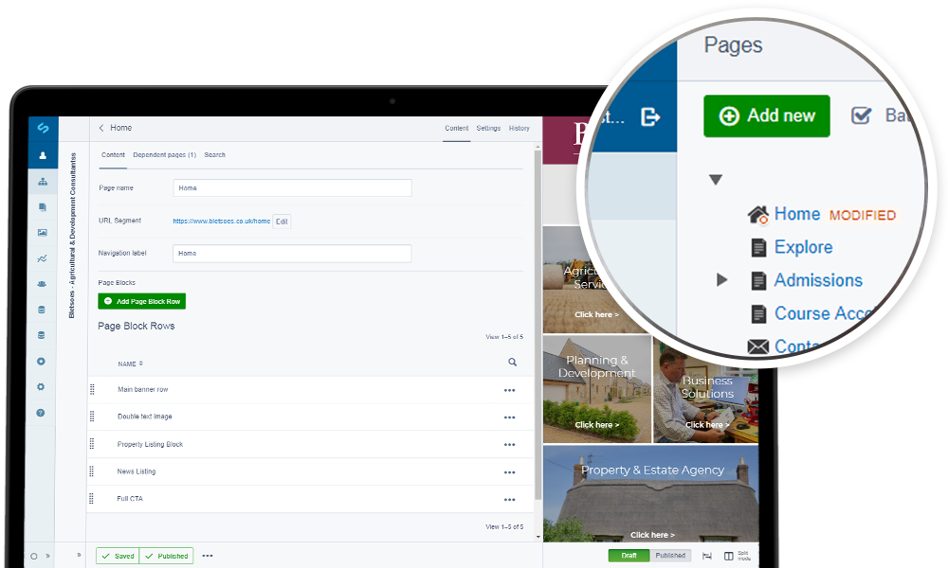Open the Search sub-tab
This screenshot has height=568, width=948.
(x=214, y=155)
